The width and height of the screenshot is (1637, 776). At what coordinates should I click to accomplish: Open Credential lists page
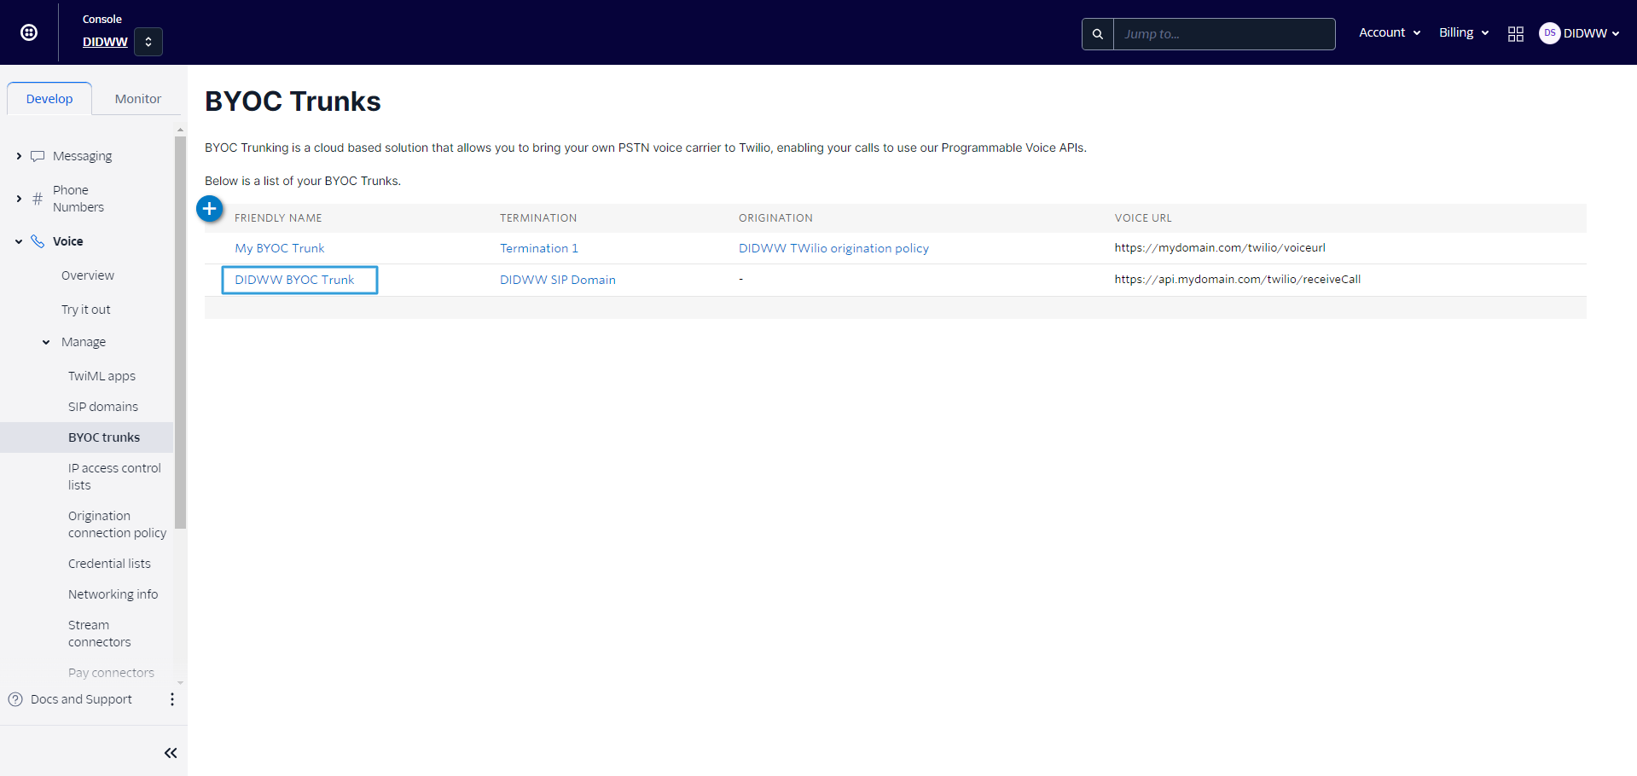109,564
